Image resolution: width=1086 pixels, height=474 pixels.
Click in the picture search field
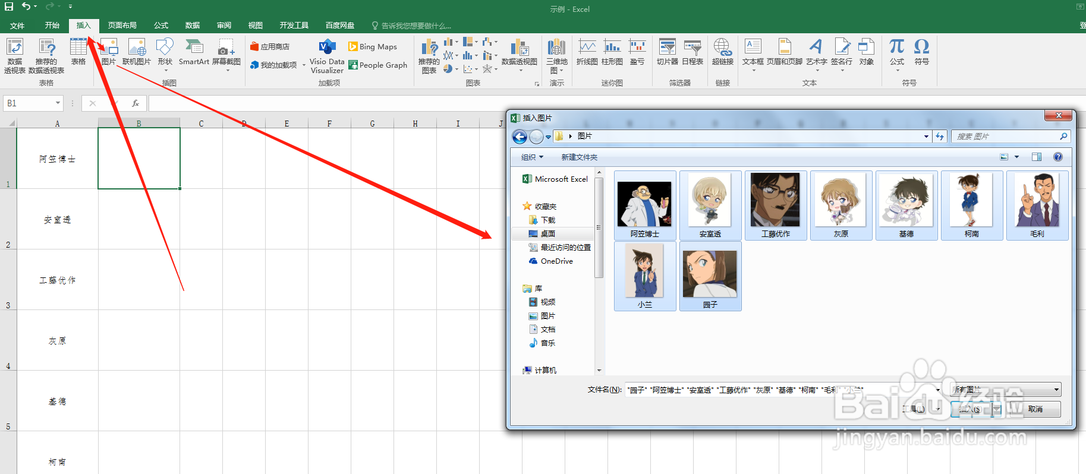point(1011,137)
